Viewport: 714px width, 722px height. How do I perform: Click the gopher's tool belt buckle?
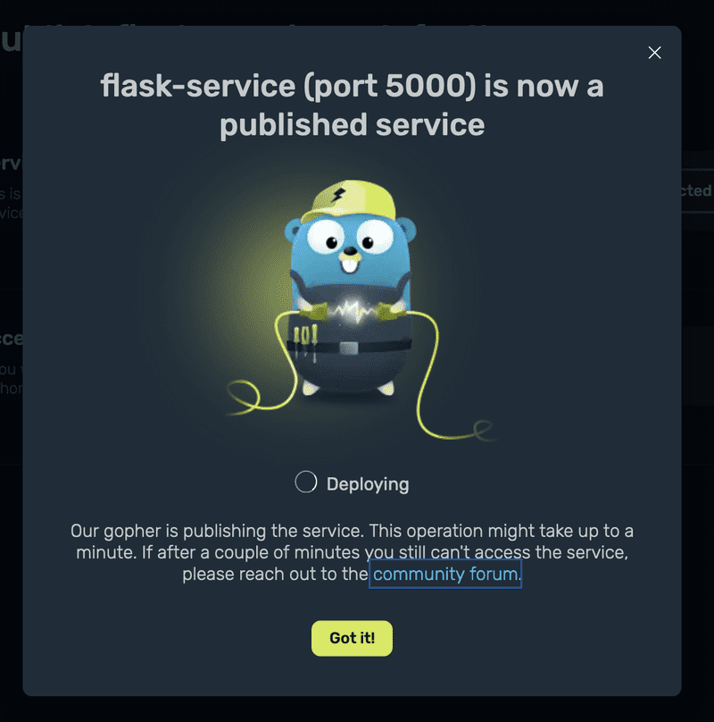point(348,348)
